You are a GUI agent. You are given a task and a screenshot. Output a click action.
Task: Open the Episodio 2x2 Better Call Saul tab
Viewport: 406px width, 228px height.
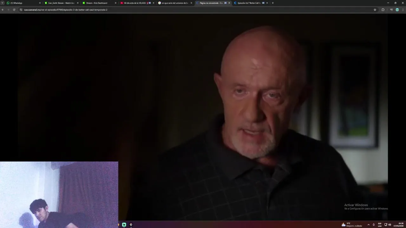(249, 3)
